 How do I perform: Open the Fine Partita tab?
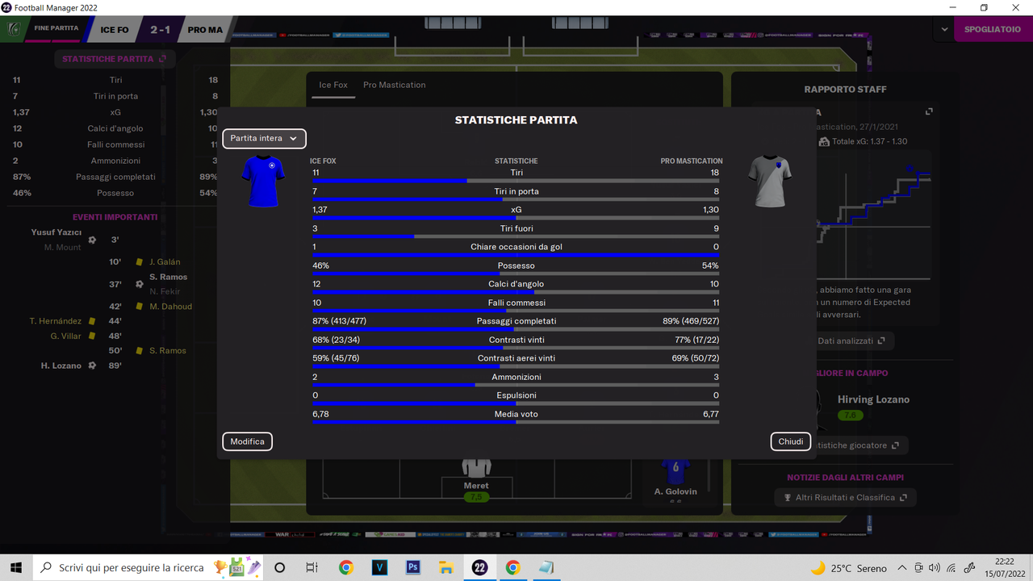56,29
